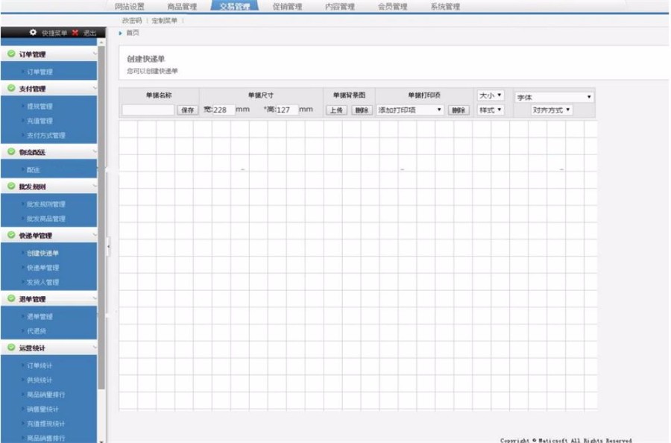Viewport: 671px width, 443px height.
Task: Switch to the 会员管理 tab
Action: tap(392, 7)
